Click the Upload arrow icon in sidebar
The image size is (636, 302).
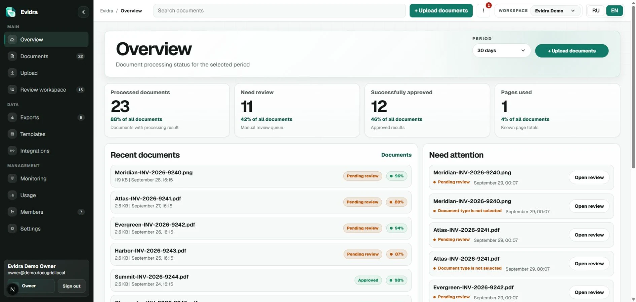tap(12, 73)
